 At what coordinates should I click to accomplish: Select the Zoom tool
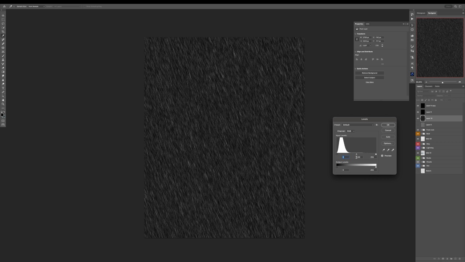pos(3,104)
